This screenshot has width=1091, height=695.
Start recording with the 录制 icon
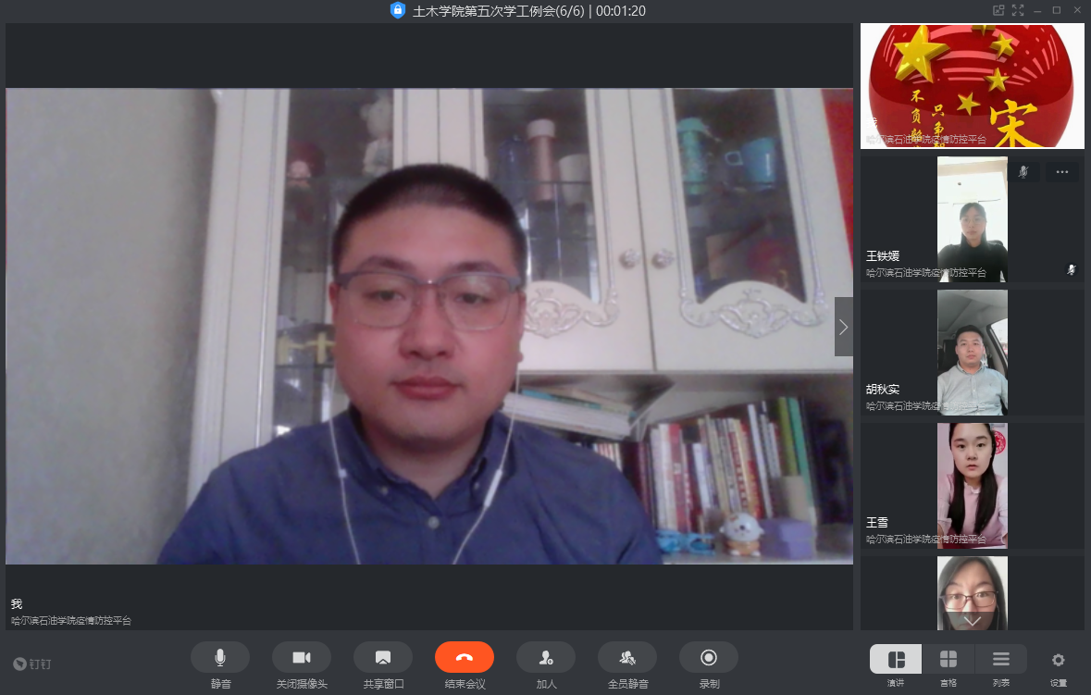pos(709,657)
